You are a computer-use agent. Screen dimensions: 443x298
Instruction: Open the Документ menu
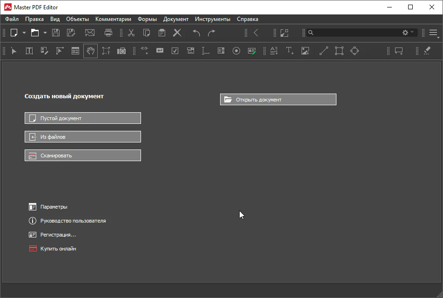[x=176, y=19]
